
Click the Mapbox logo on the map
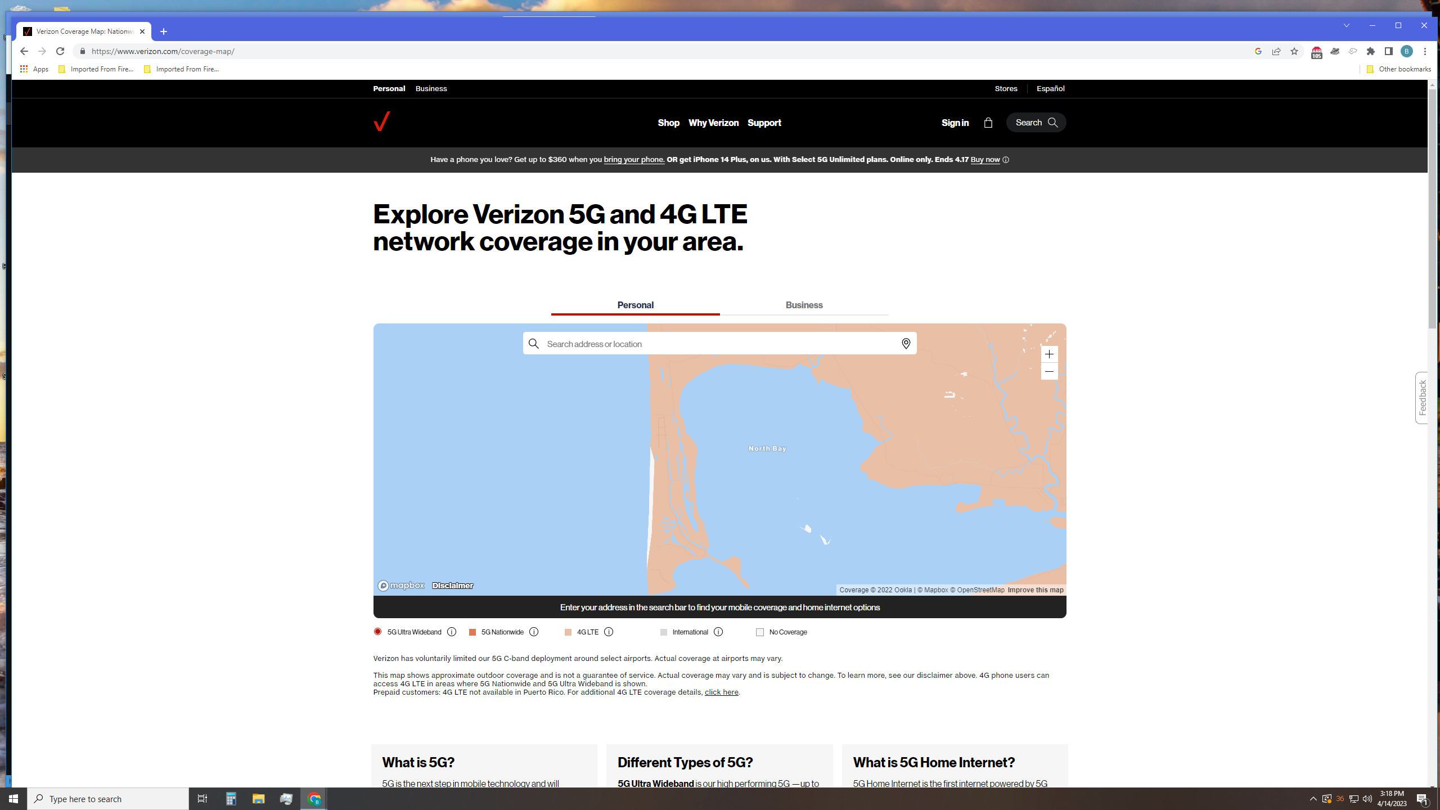(x=401, y=586)
